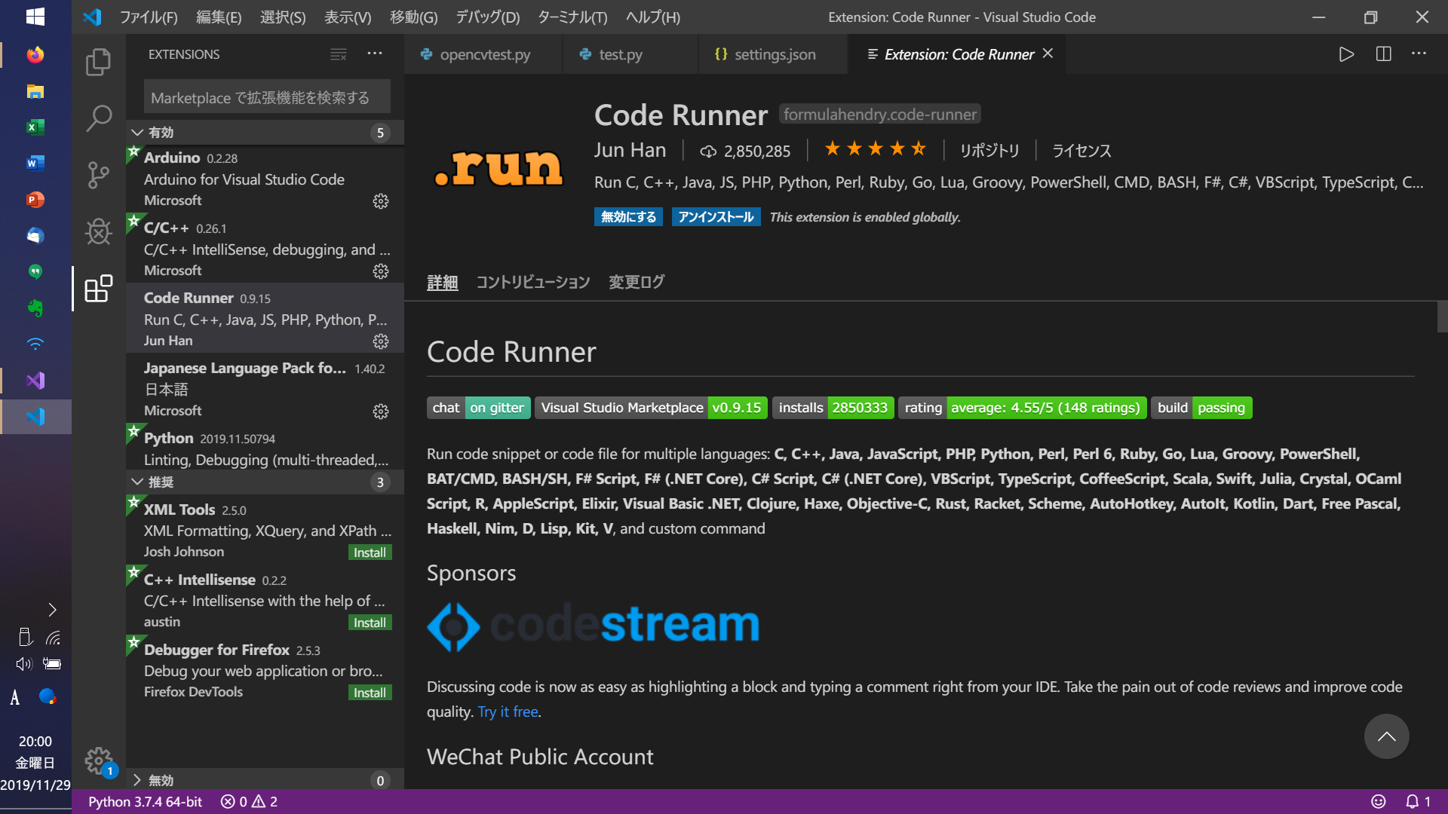Open the Debug view in activity bar
Image resolution: width=1448 pixels, height=814 pixels.
98,231
